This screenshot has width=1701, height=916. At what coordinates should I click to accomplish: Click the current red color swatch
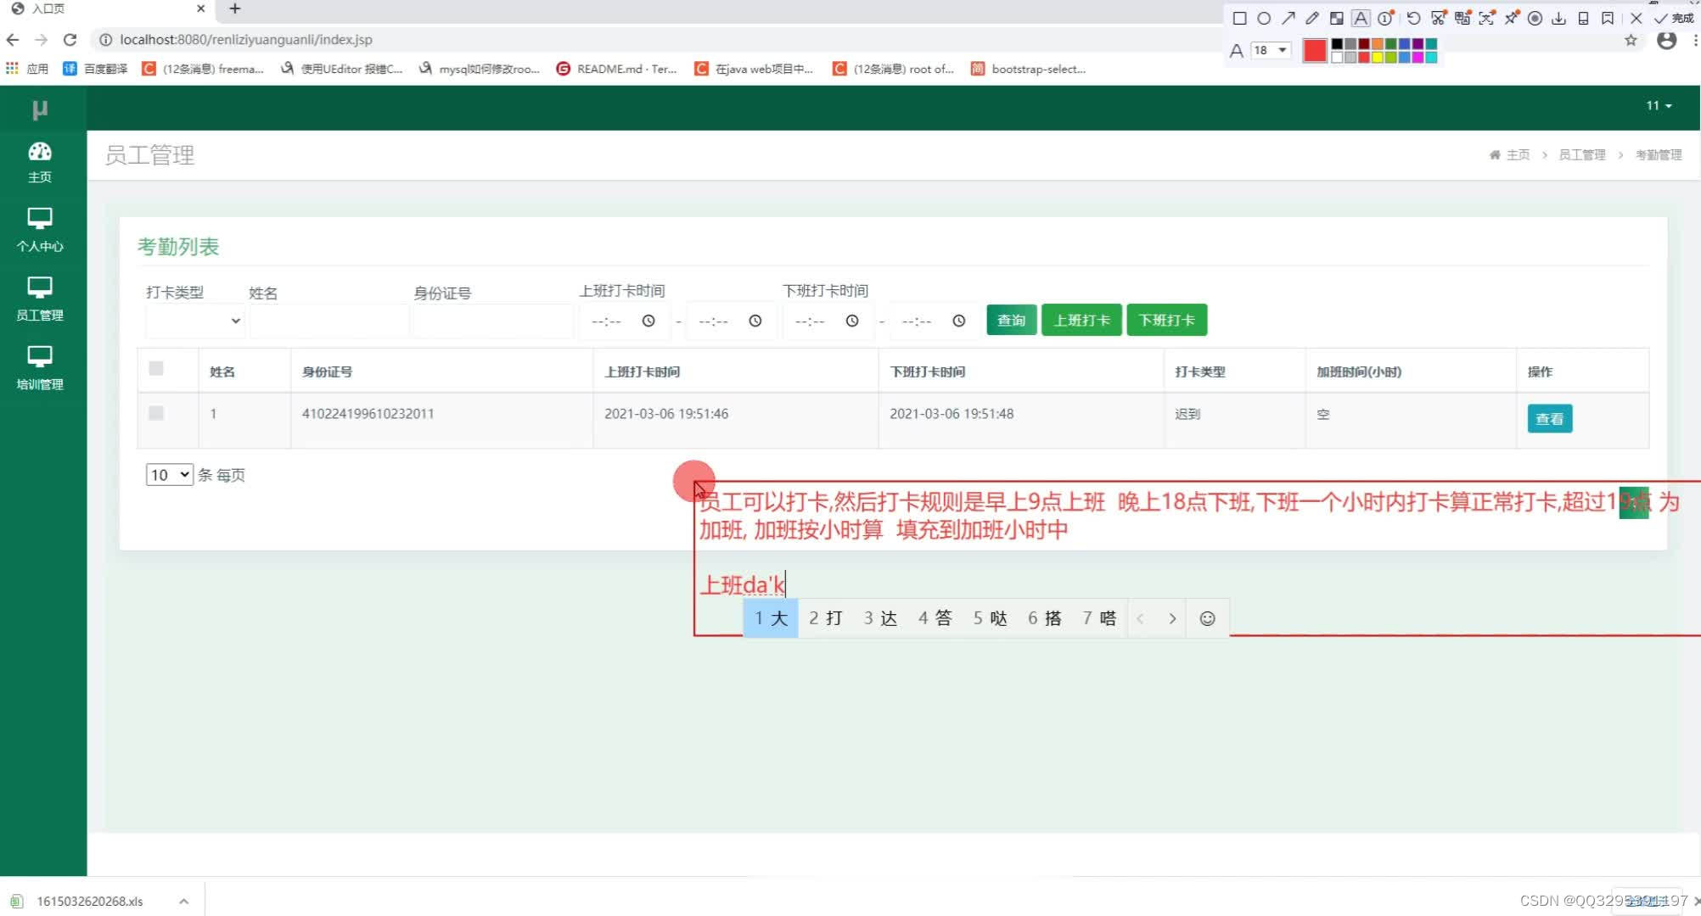point(1315,51)
